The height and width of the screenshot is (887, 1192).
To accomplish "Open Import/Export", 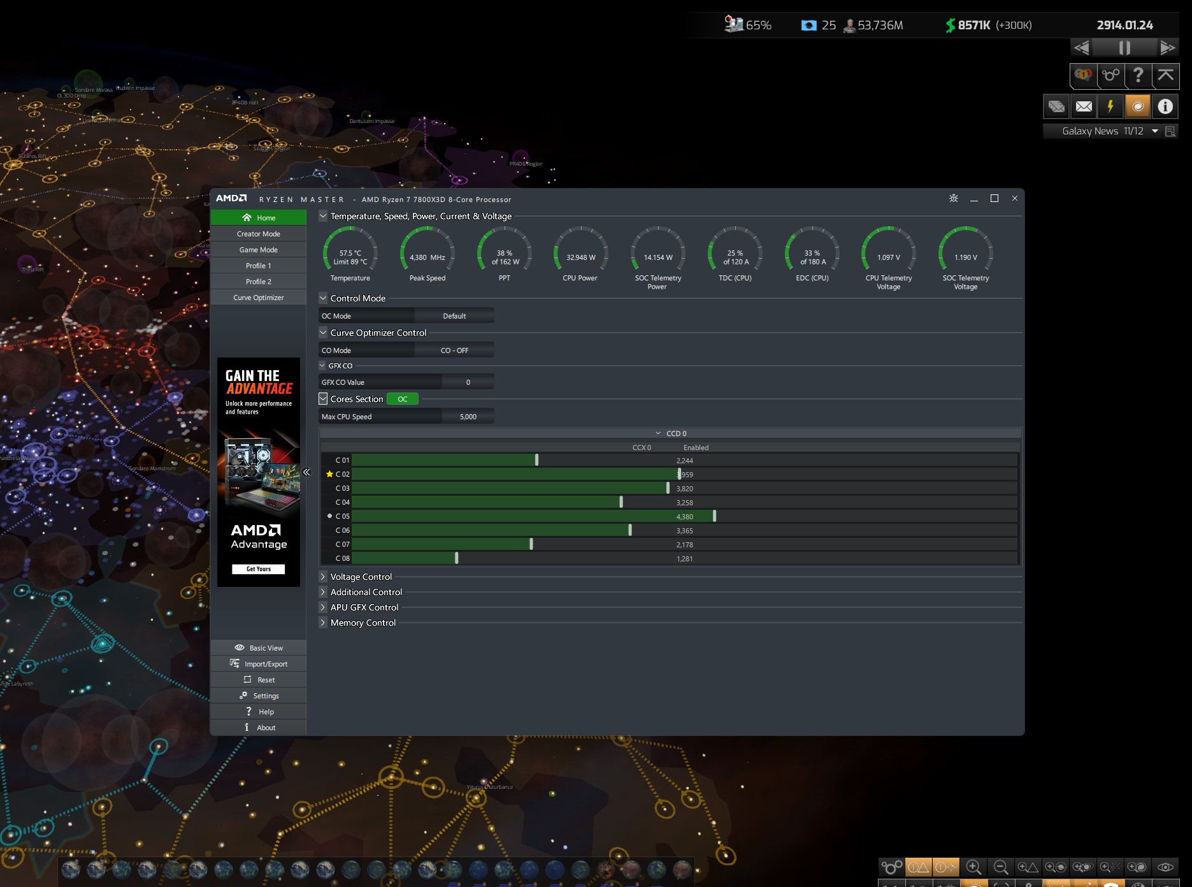I will [x=259, y=664].
